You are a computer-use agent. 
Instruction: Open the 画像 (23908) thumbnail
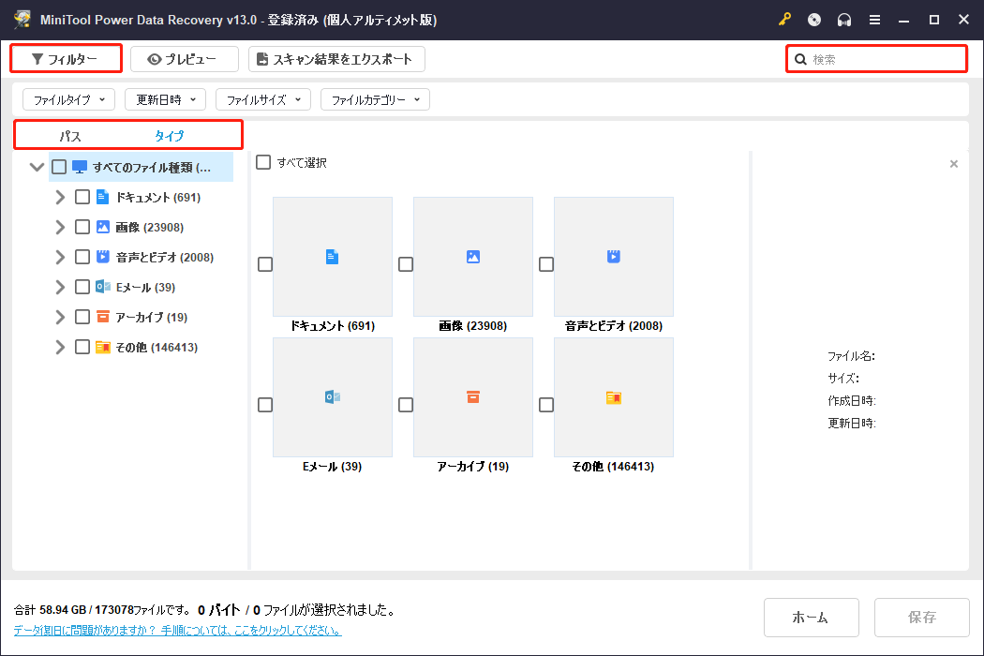point(473,257)
